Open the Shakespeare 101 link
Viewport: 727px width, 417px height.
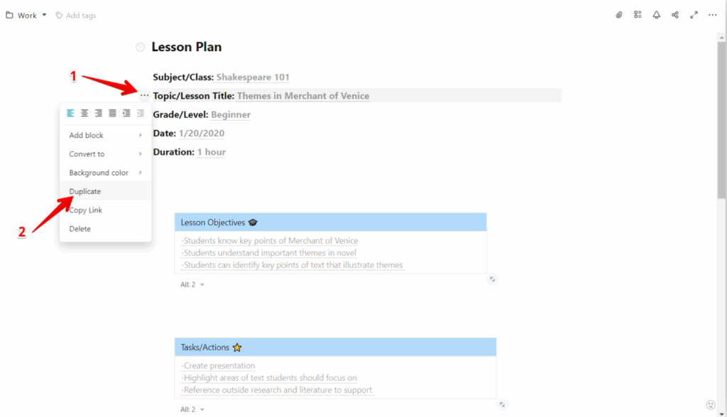tap(252, 77)
